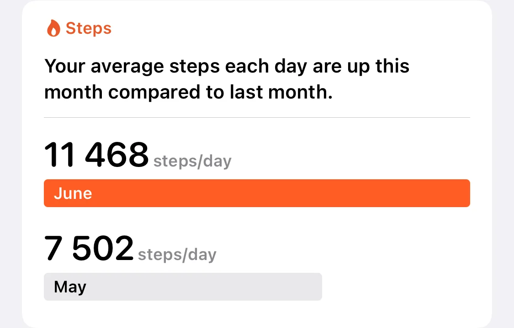This screenshot has width=514, height=328.
Task: Click the light gray background outside the card
Action: [x=503, y=182]
